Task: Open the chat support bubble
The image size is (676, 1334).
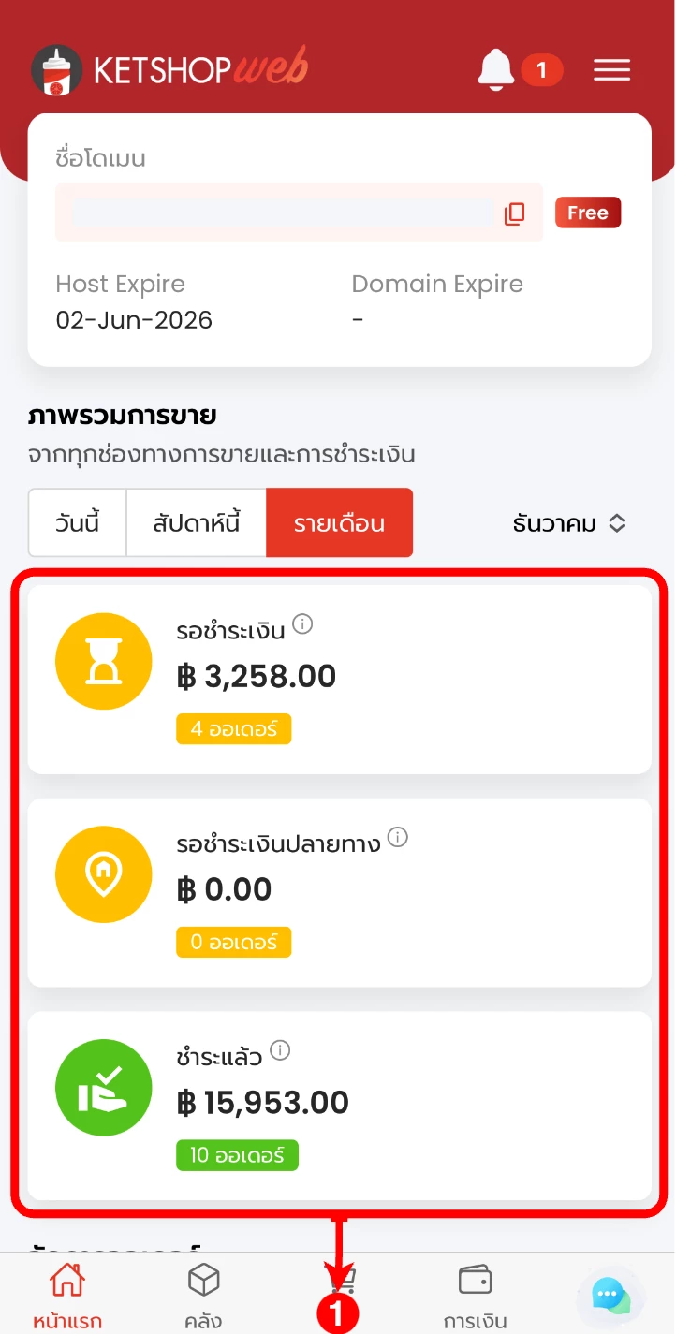Action: click(610, 1296)
